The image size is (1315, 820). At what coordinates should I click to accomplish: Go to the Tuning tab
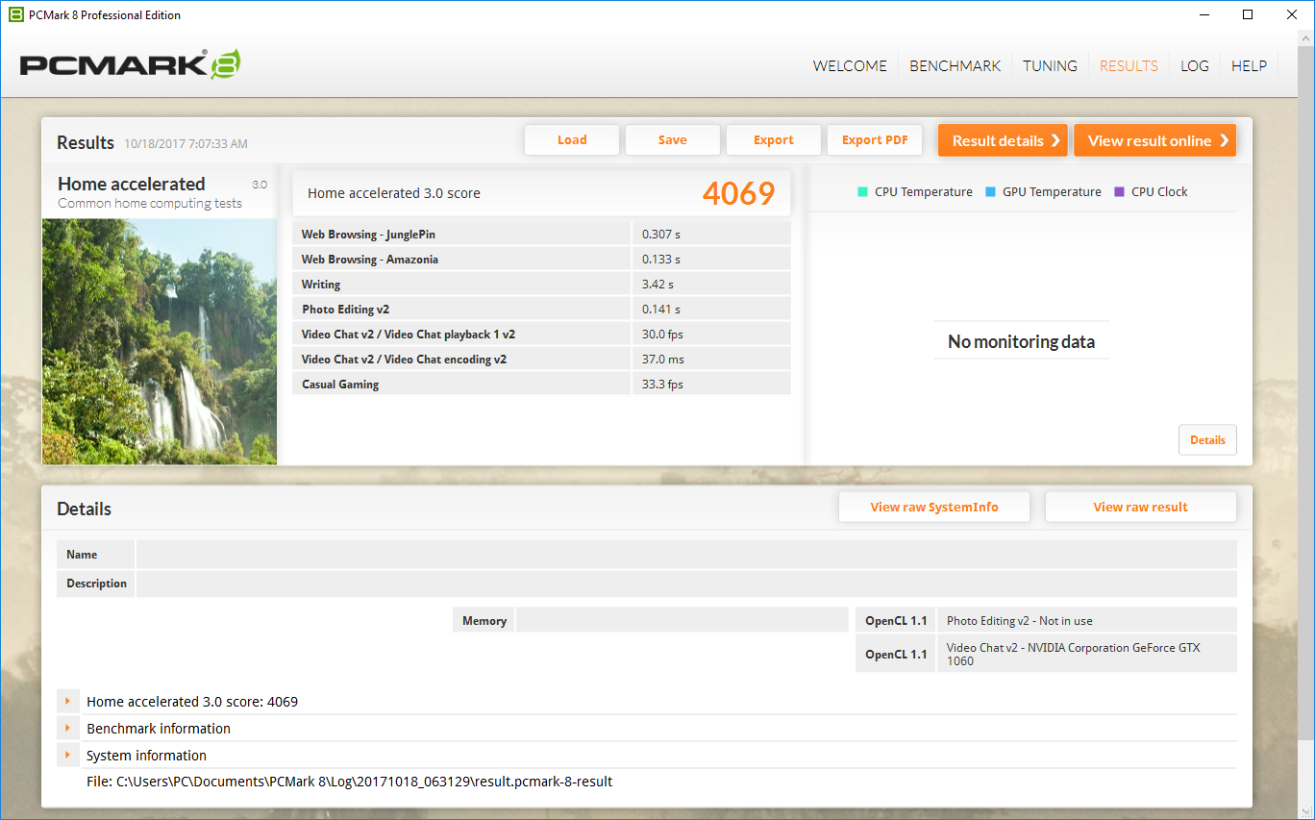pos(1050,66)
